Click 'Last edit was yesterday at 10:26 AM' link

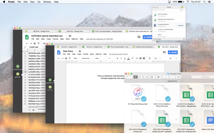99,39
